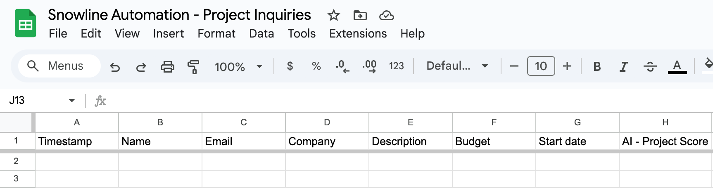Open the File menu
Viewport: 713px width, 188px height.
point(58,33)
